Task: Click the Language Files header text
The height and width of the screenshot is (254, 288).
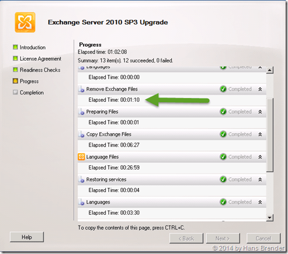Action: [x=102, y=157]
